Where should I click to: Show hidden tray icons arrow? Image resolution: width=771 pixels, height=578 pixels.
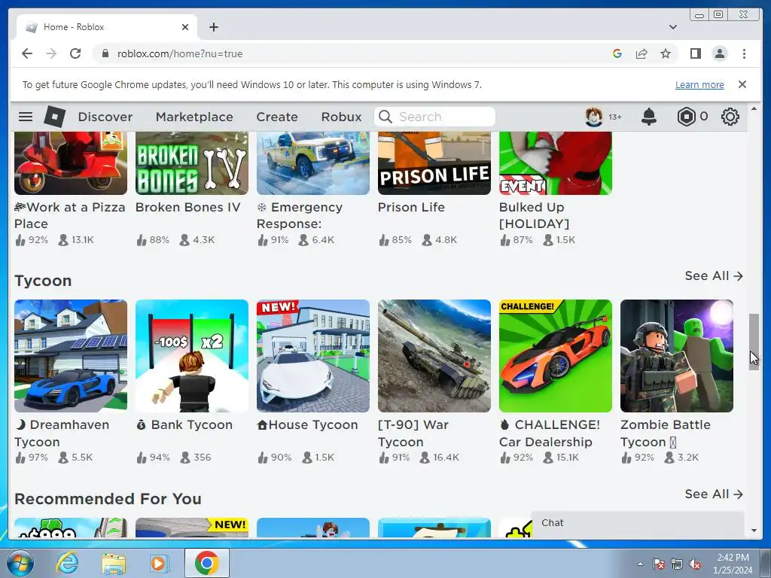(640, 564)
